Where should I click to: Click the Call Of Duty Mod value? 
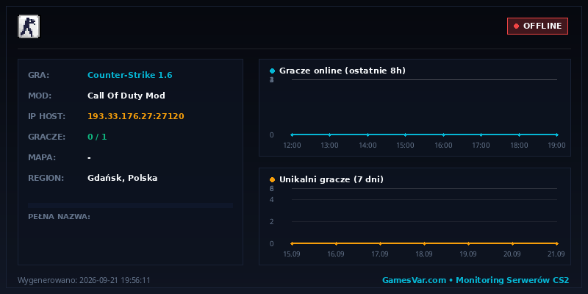pos(126,96)
